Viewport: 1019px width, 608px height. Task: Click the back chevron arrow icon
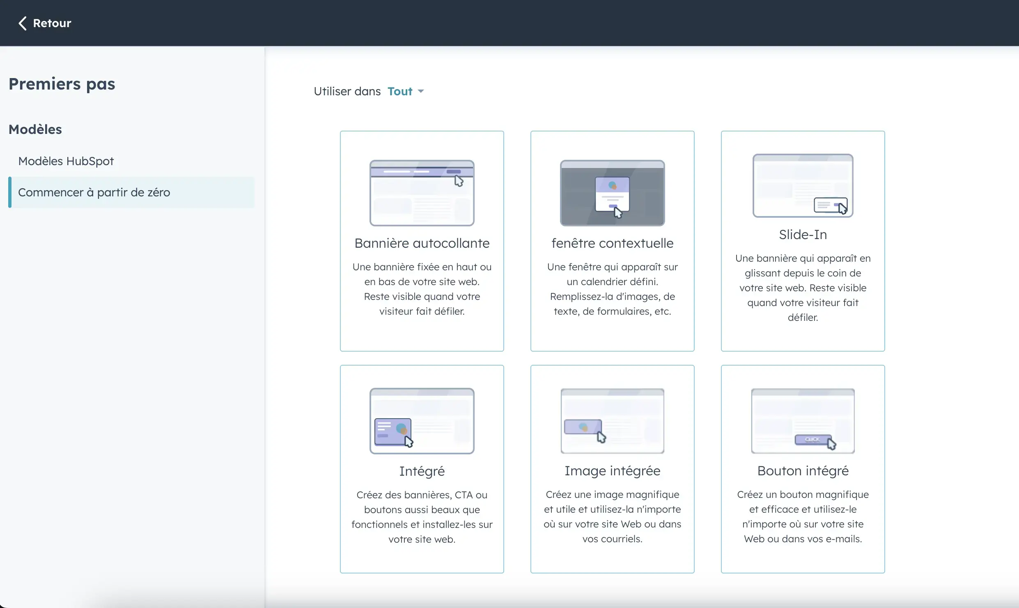pyautogui.click(x=23, y=23)
